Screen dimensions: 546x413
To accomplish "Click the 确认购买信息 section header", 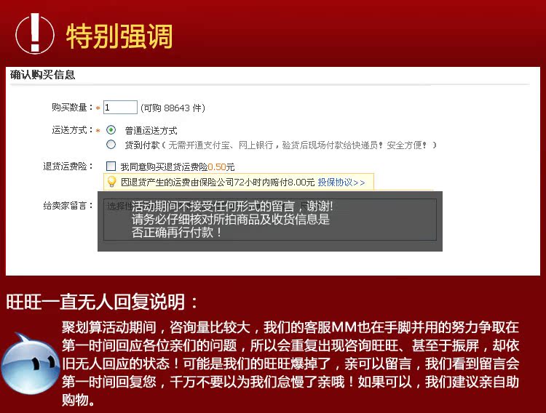I will coord(42,75).
